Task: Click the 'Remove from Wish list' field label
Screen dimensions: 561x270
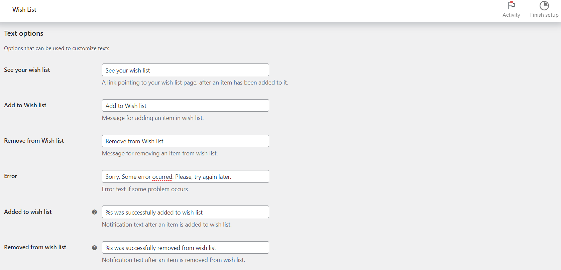Action: click(x=34, y=141)
